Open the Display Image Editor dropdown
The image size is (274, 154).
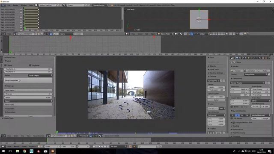pos(256,74)
